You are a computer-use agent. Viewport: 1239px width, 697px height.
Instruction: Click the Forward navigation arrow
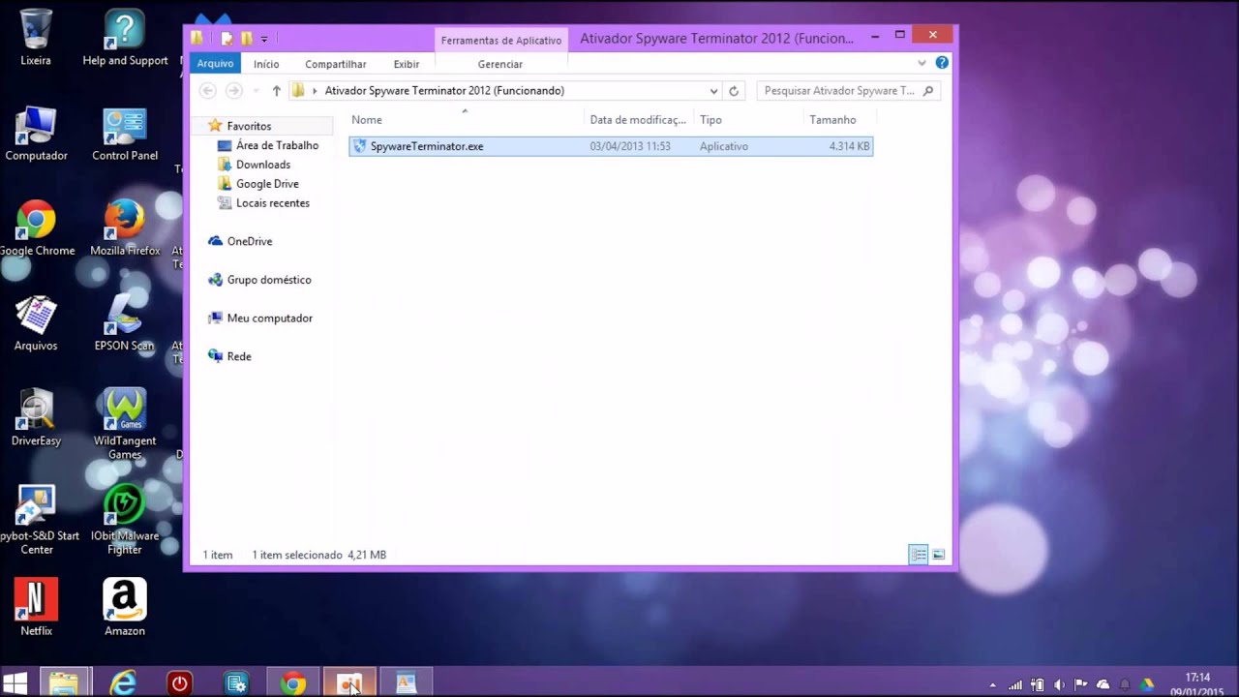(x=233, y=90)
